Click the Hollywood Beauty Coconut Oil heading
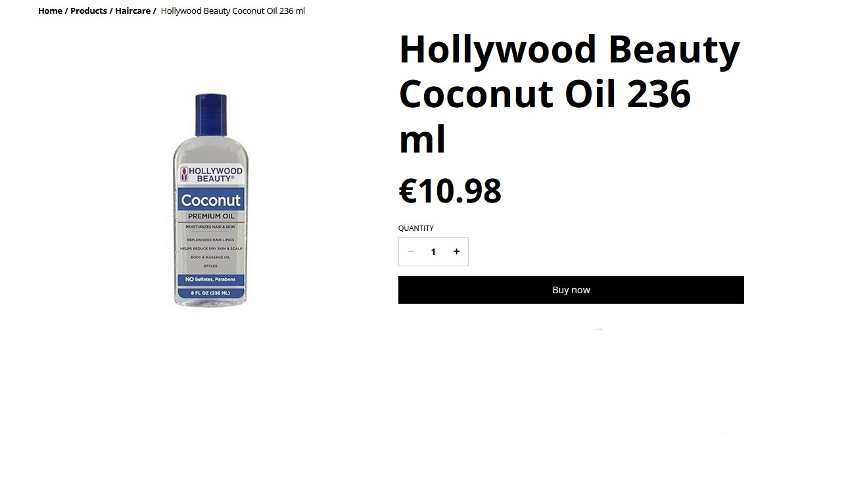This screenshot has height=501, width=848. tap(570, 94)
